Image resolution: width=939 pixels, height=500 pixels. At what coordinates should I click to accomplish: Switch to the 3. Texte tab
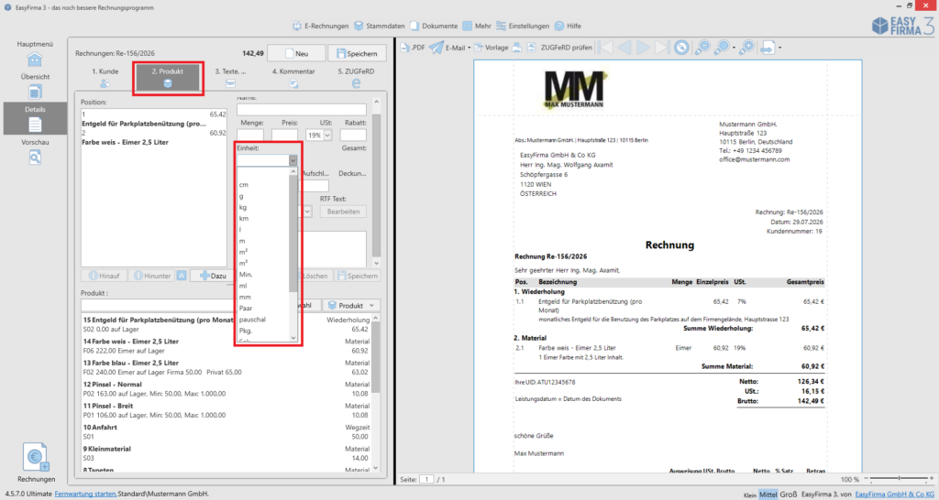click(x=230, y=77)
